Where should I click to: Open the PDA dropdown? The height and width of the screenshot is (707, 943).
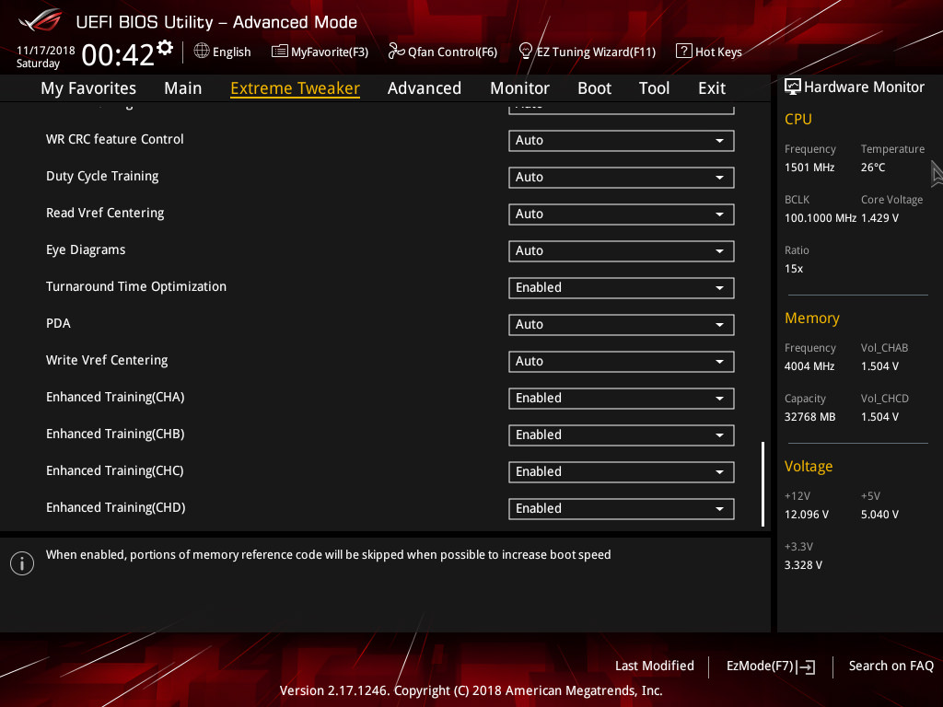622,325
